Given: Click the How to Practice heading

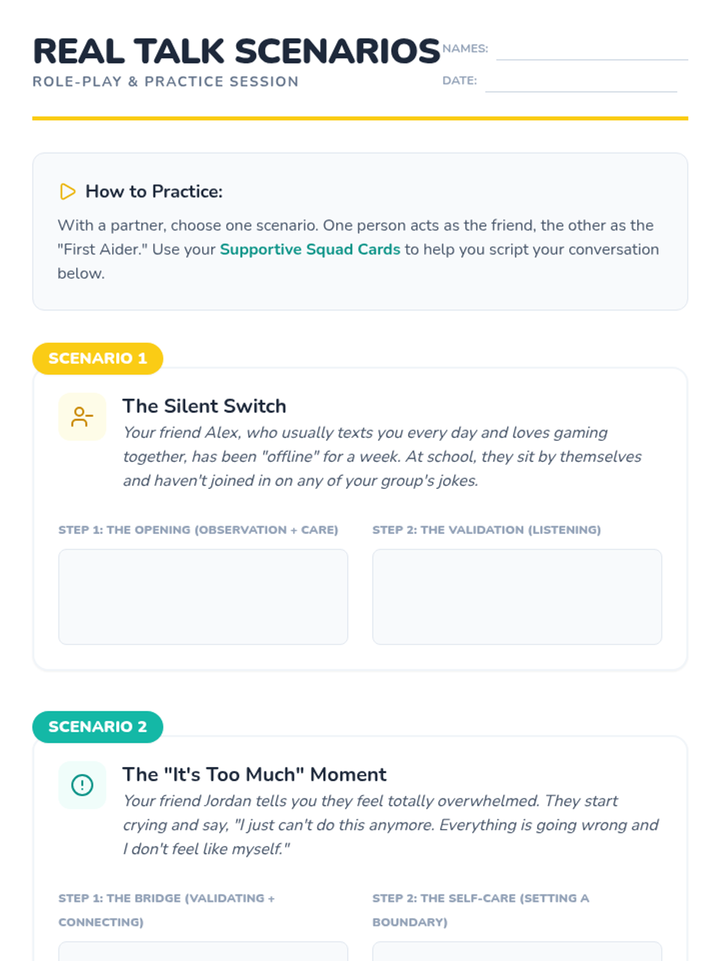Looking at the screenshot, I should (x=154, y=192).
